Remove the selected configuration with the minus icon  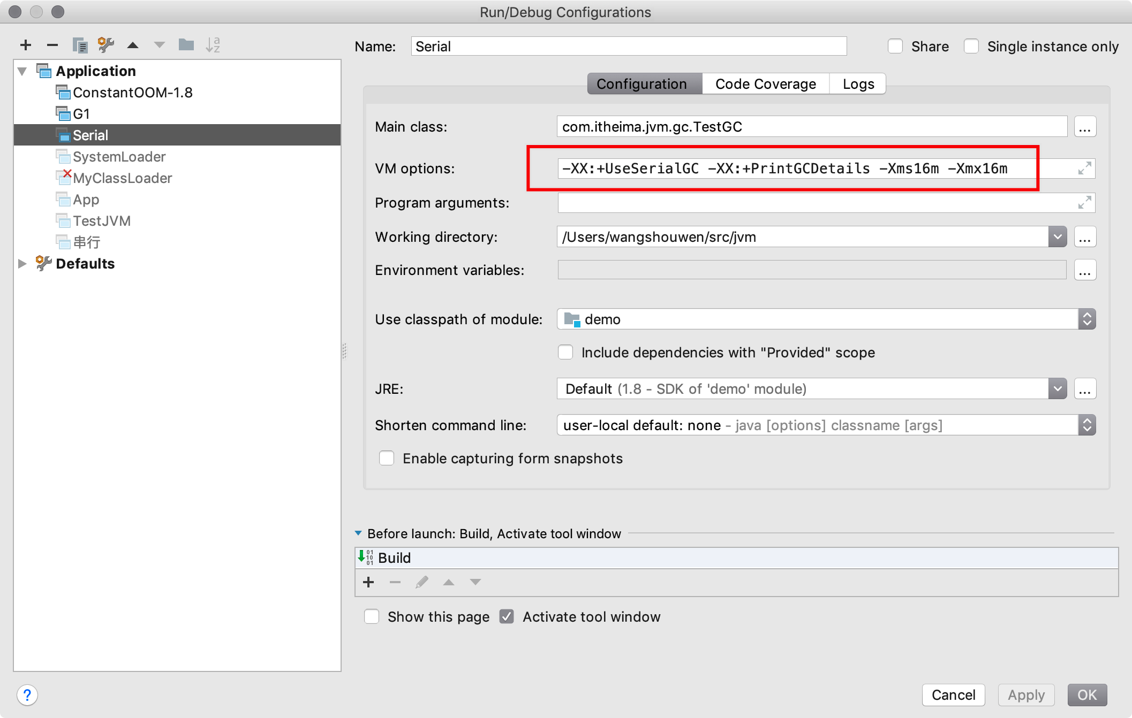(52, 45)
